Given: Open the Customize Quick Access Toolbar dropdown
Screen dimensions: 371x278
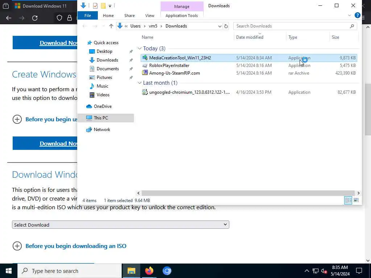Looking at the screenshot, I should click(110, 6).
